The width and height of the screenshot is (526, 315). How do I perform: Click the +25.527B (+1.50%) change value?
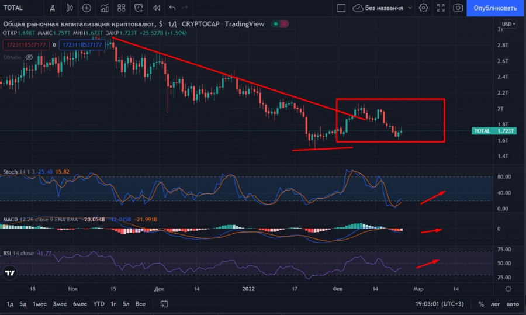tap(164, 33)
